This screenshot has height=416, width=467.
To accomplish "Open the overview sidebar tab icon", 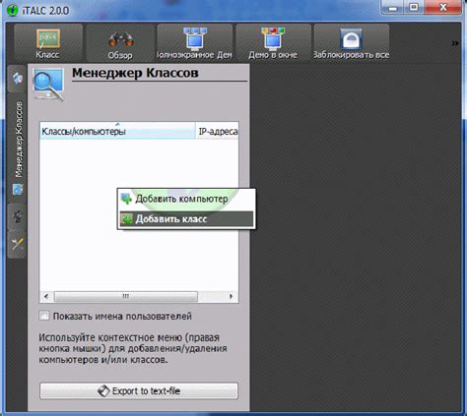I will click(x=17, y=79).
